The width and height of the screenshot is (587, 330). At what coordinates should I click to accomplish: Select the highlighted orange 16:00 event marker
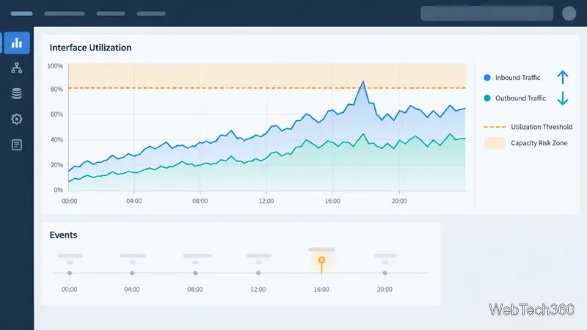pos(321,260)
